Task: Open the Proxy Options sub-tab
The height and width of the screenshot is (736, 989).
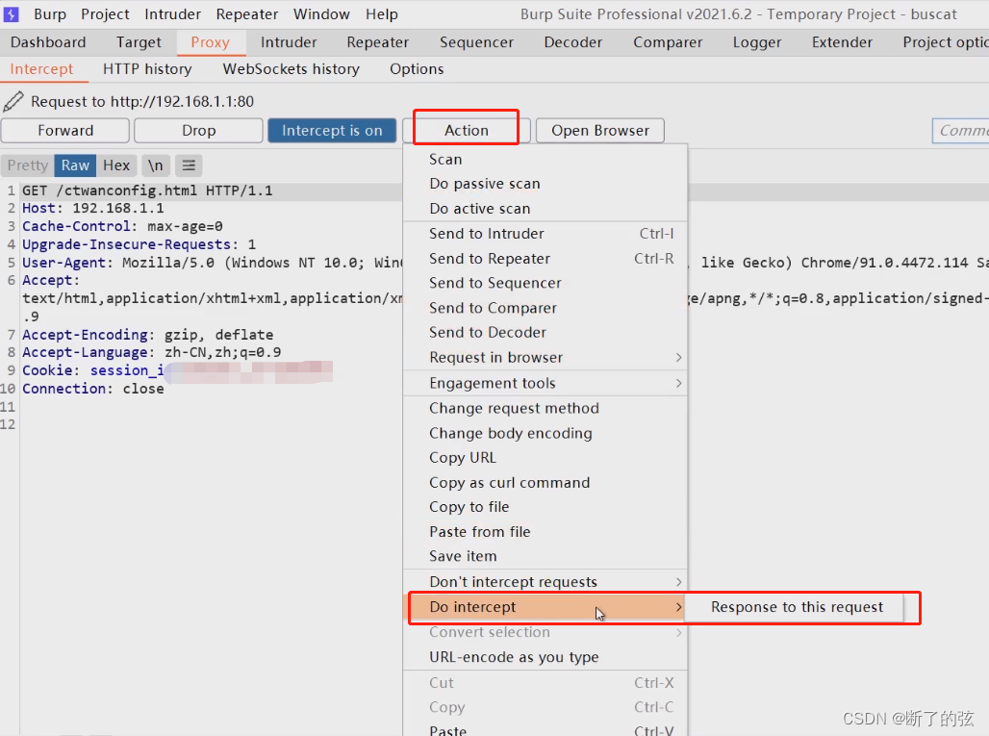Action: [417, 68]
